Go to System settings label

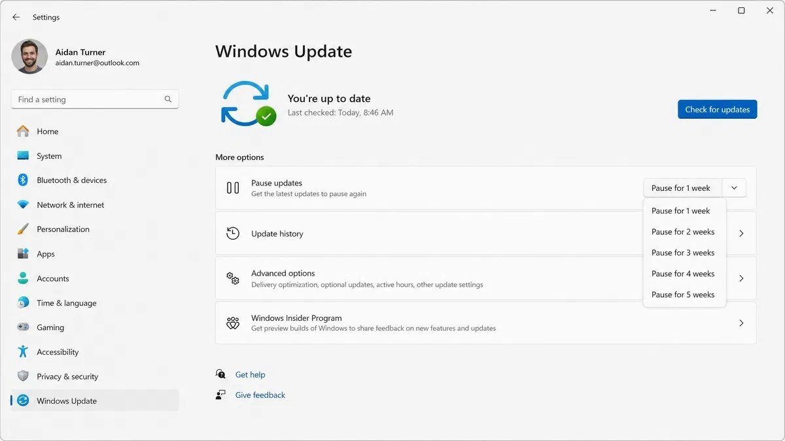pyautogui.click(x=49, y=156)
